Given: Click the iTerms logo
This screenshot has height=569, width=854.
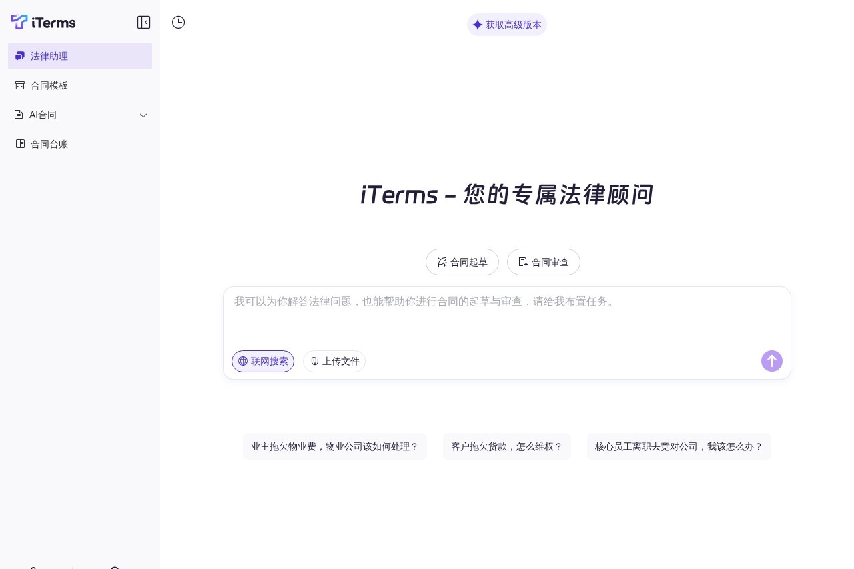Looking at the screenshot, I should (43, 22).
